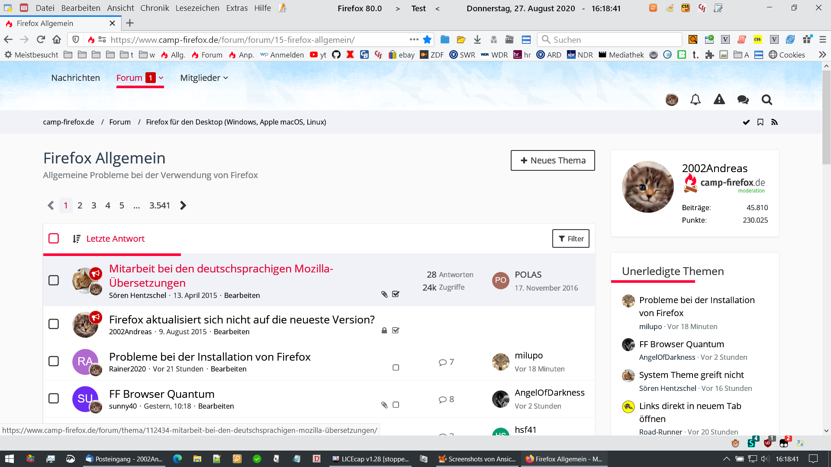Viewport: 831px width, 467px height.
Task: Click the Firefox downloads arrow icon
Action: tap(477, 40)
